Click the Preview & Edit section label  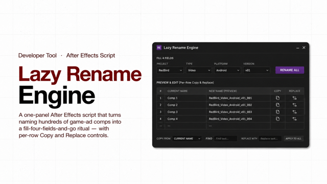(185, 83)
